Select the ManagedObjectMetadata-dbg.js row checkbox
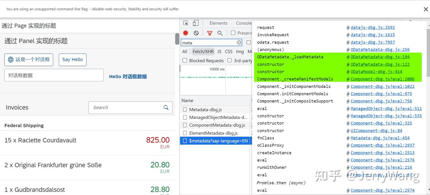 (x=185, y=117)
